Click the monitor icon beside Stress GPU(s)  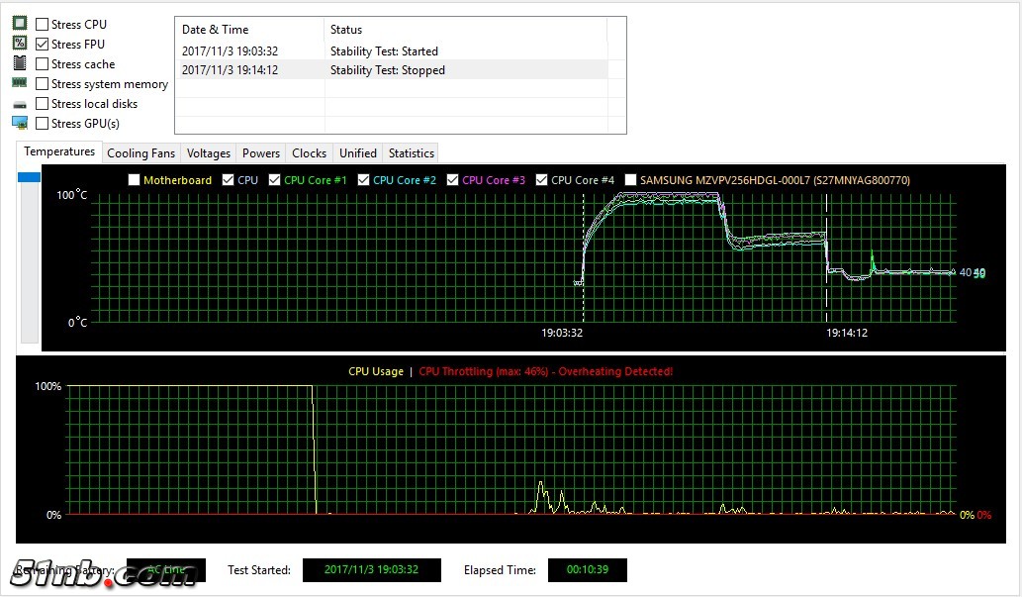pyautogui.click(x=19, y=123)
